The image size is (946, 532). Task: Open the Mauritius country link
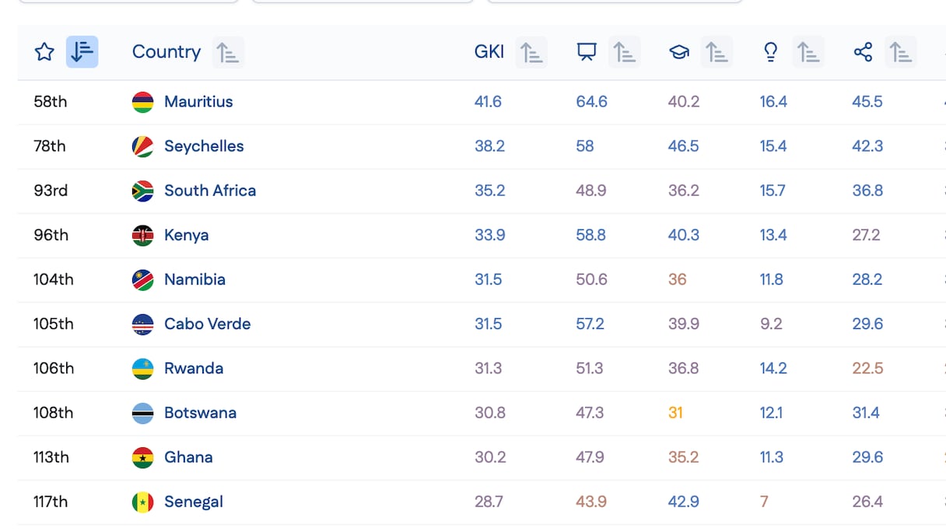click(x=198, y=102)
